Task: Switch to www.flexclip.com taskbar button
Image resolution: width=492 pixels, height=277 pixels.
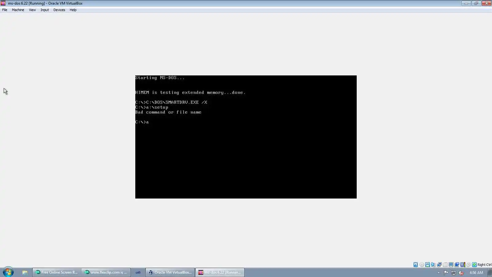Action: click(x=106, y=272)
